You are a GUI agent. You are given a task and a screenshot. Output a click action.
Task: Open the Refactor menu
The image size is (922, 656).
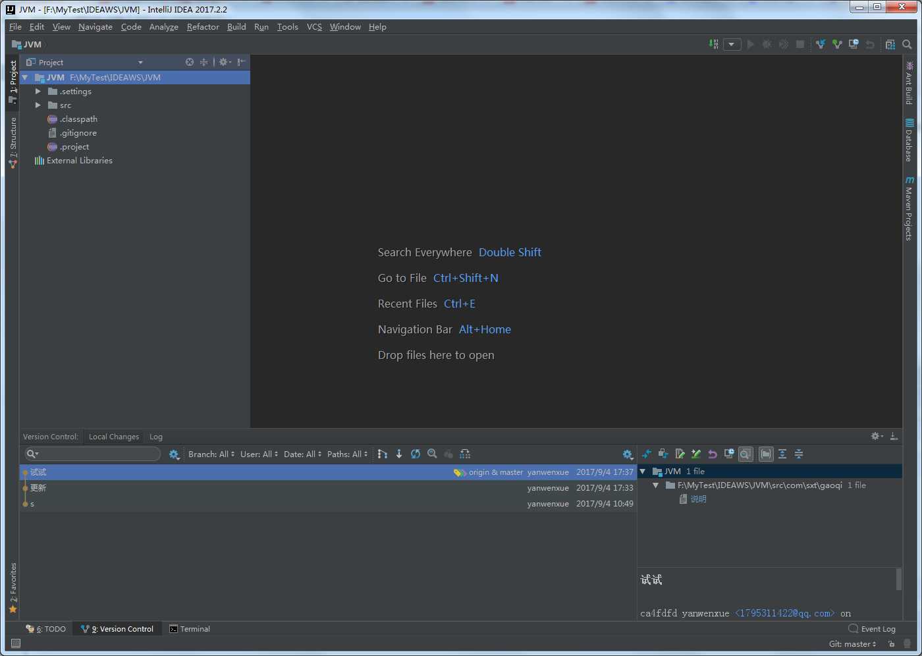pos(203,27)
